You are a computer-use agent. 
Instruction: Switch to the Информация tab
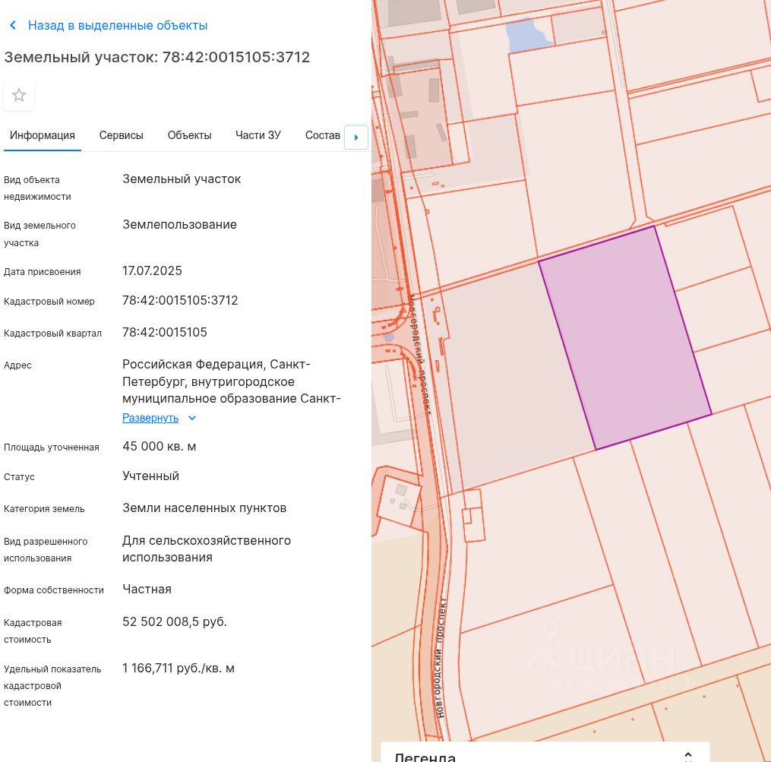(x=43, y=135)
